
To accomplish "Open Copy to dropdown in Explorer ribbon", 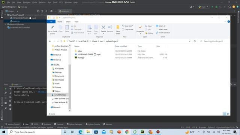I will pyautogui.click(x=96, y=30).
